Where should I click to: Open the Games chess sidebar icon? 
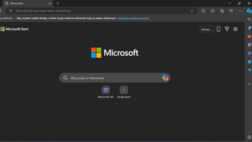tap(249, 45)
